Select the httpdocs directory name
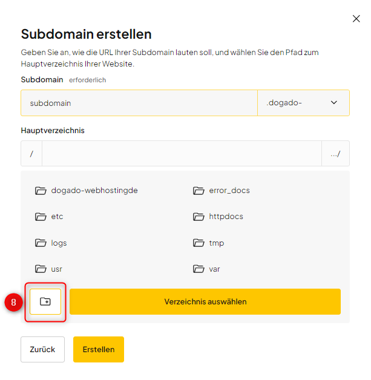Screen dimensions: 371x380 click(226, 217)
